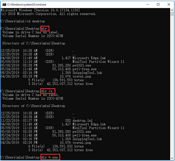Click the 2018 Microsoft Corporation copyright line
The image size is (175, 161).
tap(48, 14)
